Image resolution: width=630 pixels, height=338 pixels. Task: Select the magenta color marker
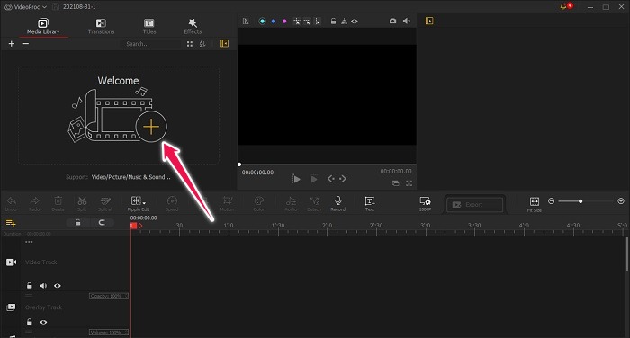284,22
